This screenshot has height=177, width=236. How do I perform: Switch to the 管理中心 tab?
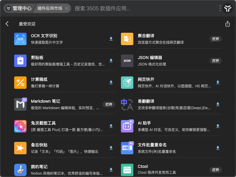click(19, 8)
